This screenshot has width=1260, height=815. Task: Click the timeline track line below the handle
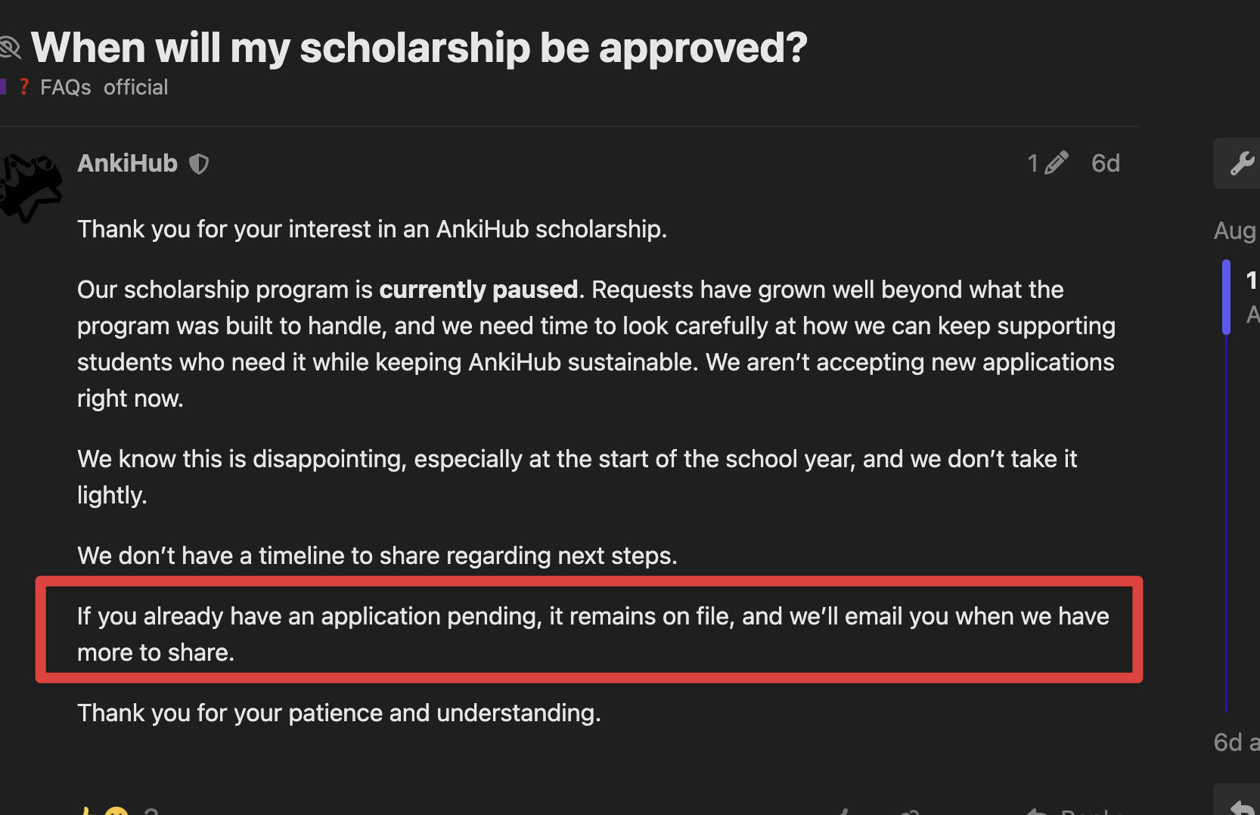[1226, 523]
